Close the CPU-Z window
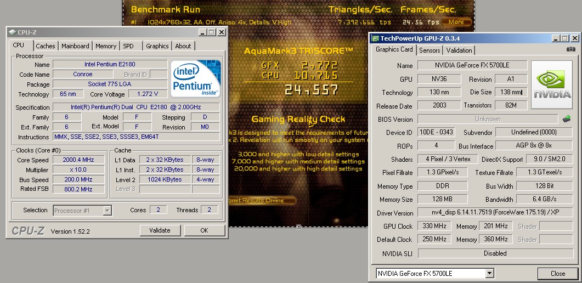Image resolution: width=582 pixels, height=283 pixels. pos(221,32)
